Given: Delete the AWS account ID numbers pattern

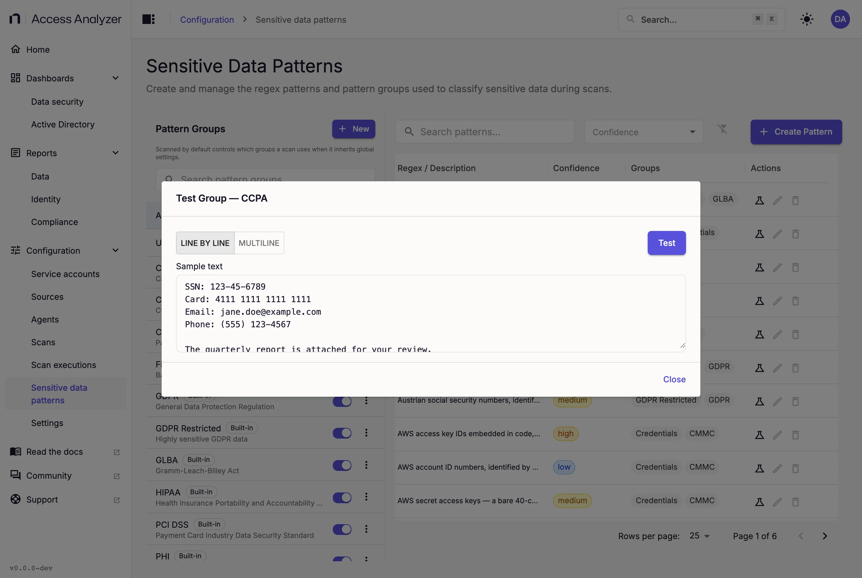Looking at the screenshot, I should (796, 468).
